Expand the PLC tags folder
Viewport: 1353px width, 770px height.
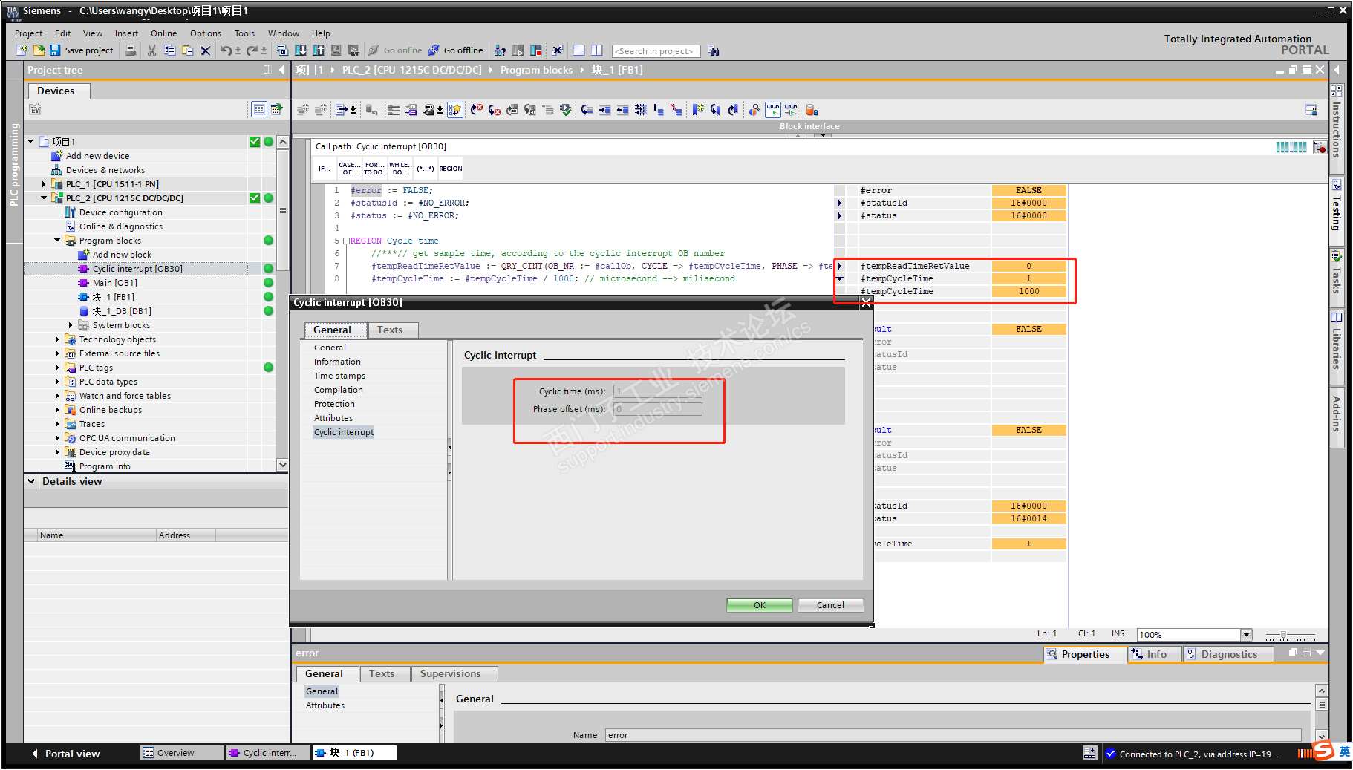point(57,368)
